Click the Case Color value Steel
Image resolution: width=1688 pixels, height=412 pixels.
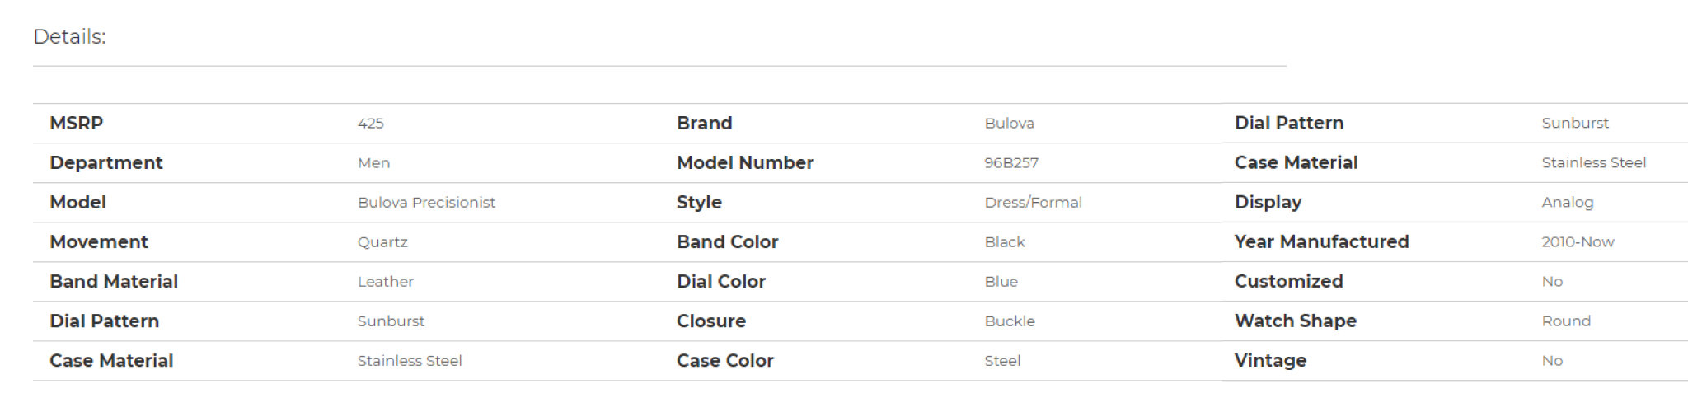(x=1002, y=361)
